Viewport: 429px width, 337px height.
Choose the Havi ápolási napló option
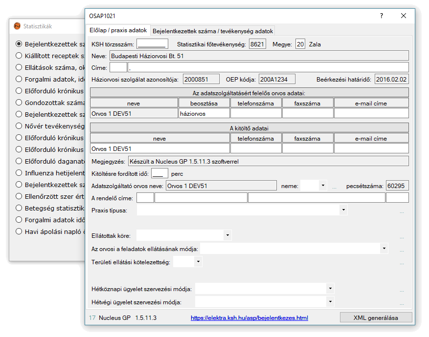[19, 232]
